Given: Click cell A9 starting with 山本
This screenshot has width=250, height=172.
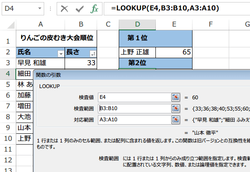Looking at the screenshot, I should (25, 128).
